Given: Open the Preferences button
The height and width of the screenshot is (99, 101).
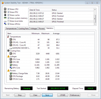Looking at the screenshot, I should point(75,95).
